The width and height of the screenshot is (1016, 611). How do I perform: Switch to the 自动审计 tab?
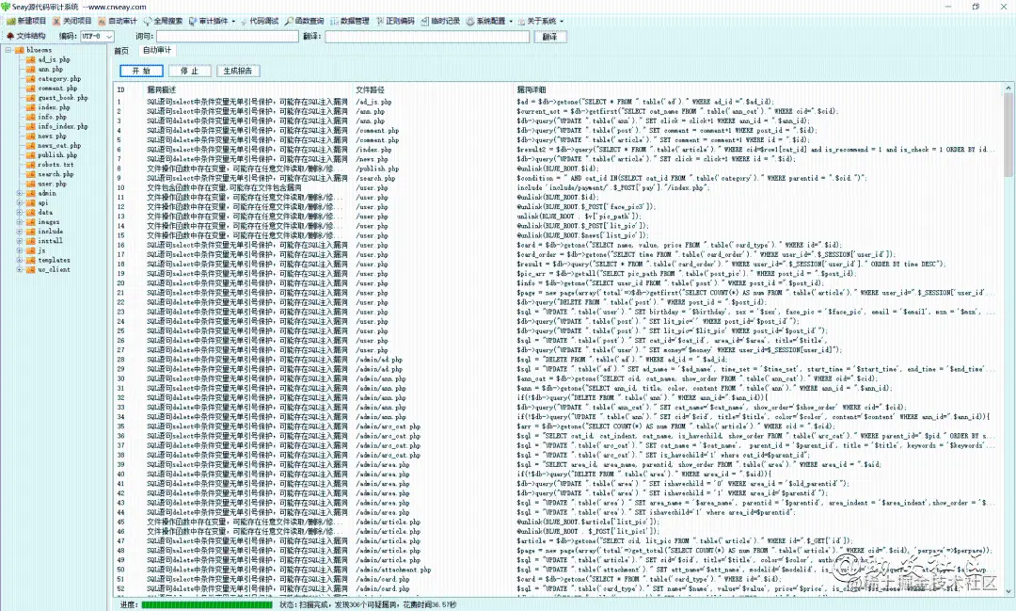157,50
